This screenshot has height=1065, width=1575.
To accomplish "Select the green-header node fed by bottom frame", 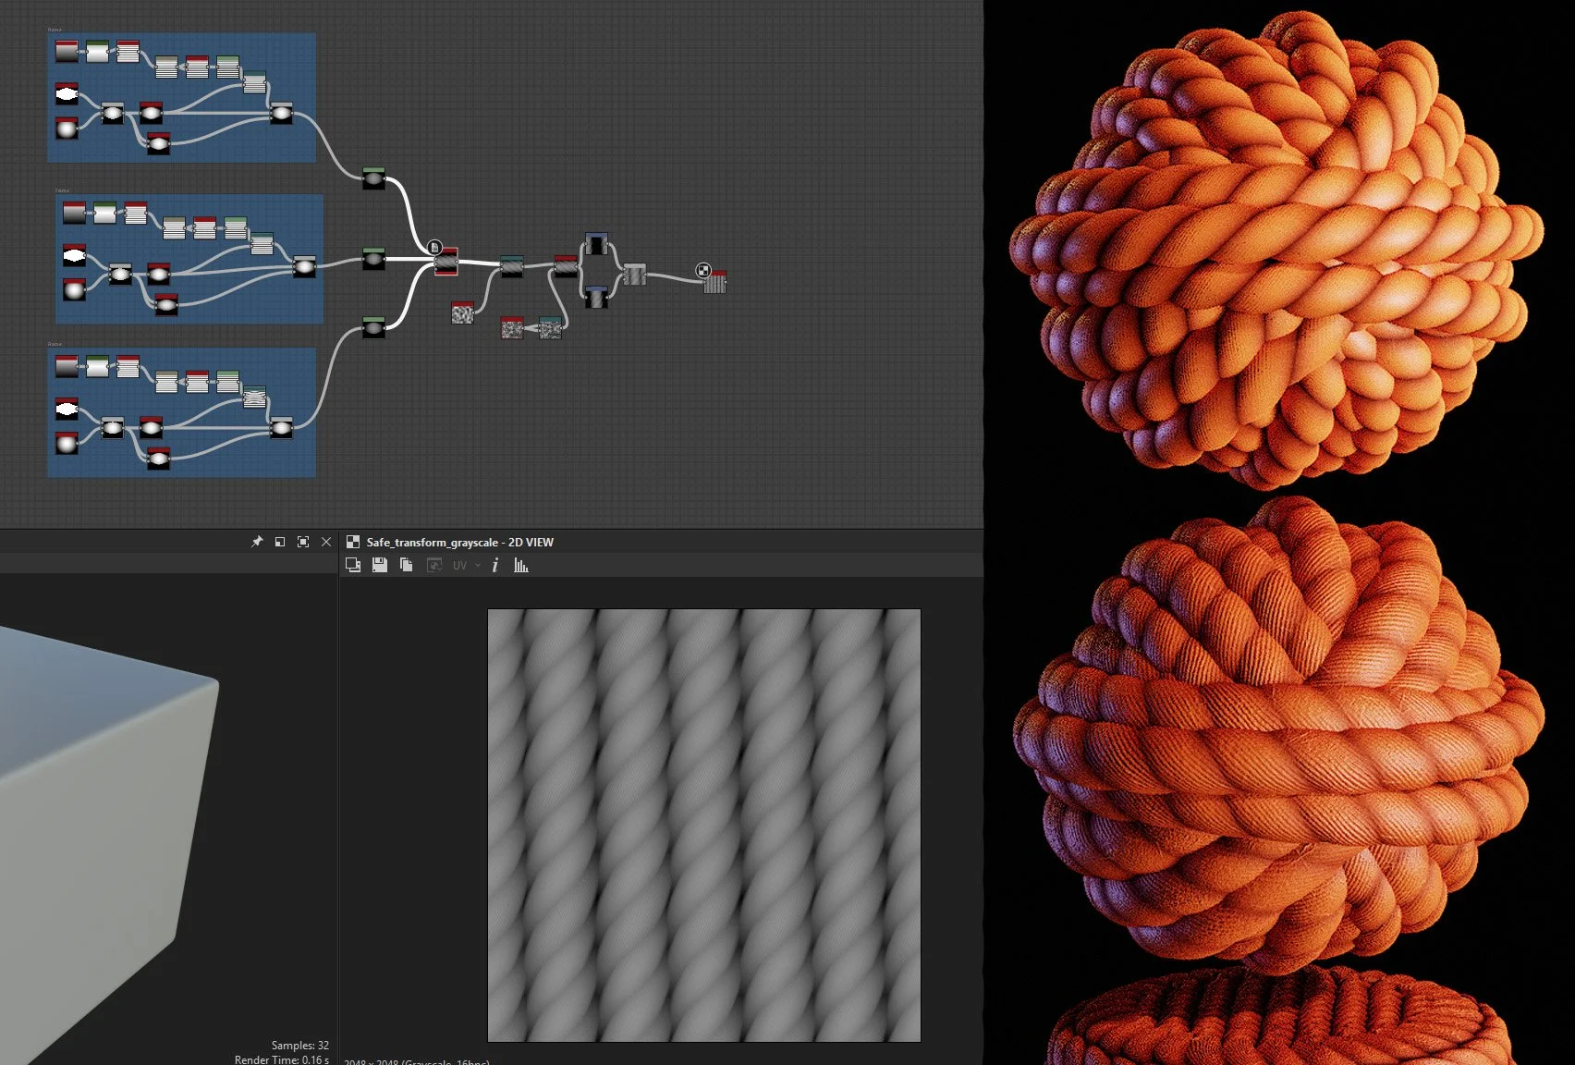I will 373,327.
